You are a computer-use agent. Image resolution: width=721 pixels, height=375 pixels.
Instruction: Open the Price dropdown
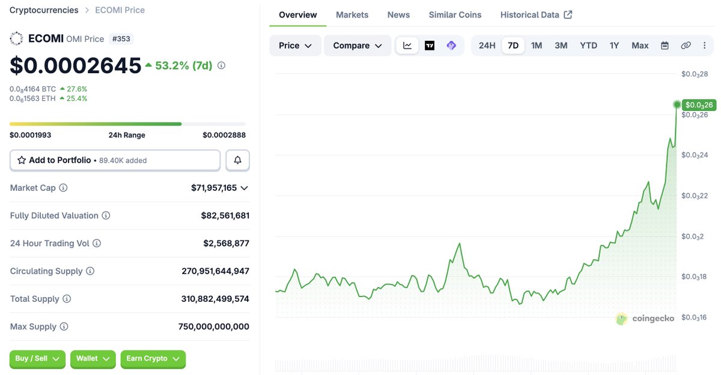click(295, 46)
